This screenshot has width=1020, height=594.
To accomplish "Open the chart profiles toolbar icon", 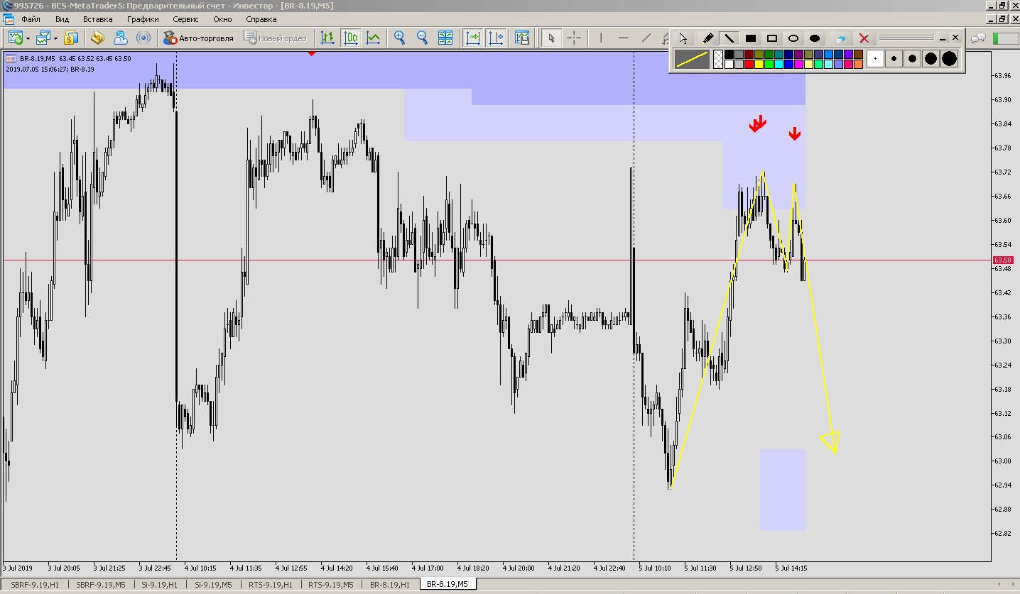I will [43, 38].
